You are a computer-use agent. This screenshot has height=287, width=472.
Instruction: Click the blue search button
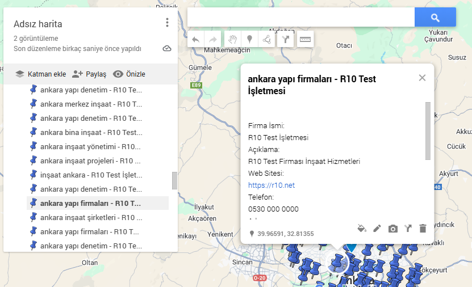(435, 18)
